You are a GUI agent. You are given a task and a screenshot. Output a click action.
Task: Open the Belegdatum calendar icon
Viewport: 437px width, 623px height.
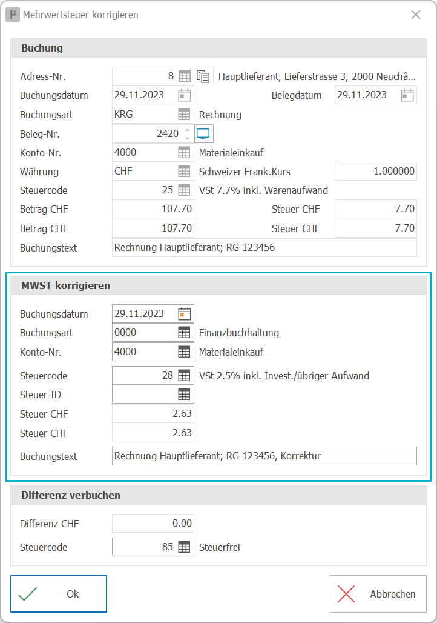pos(407,95)
